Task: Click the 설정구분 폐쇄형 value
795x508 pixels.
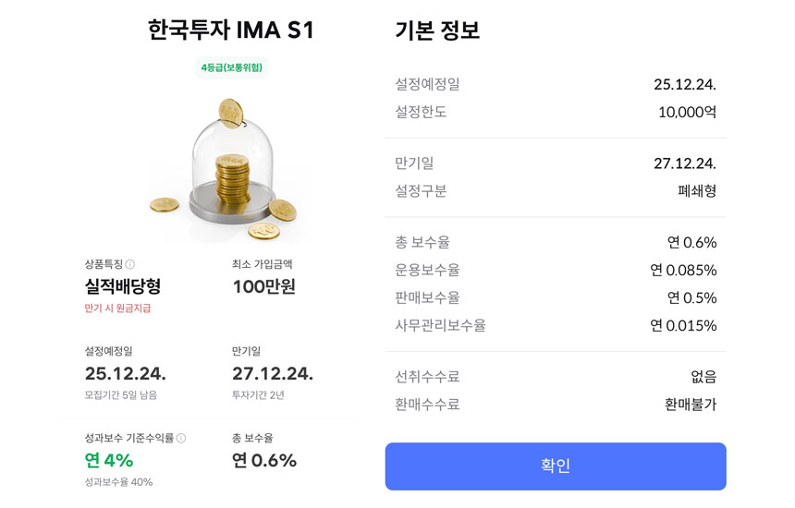Action: tap(696, 191)
